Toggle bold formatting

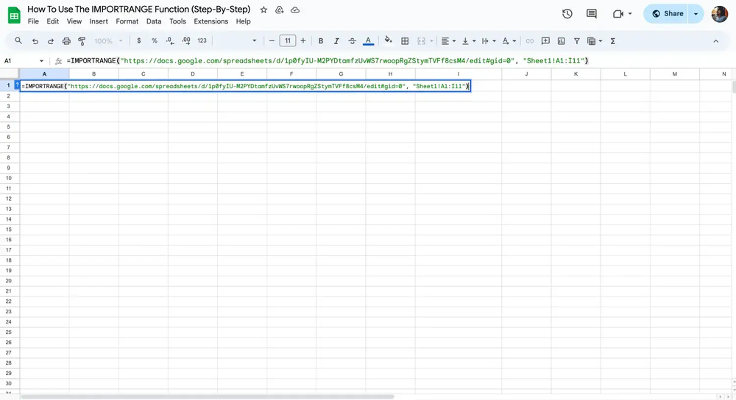321,41
